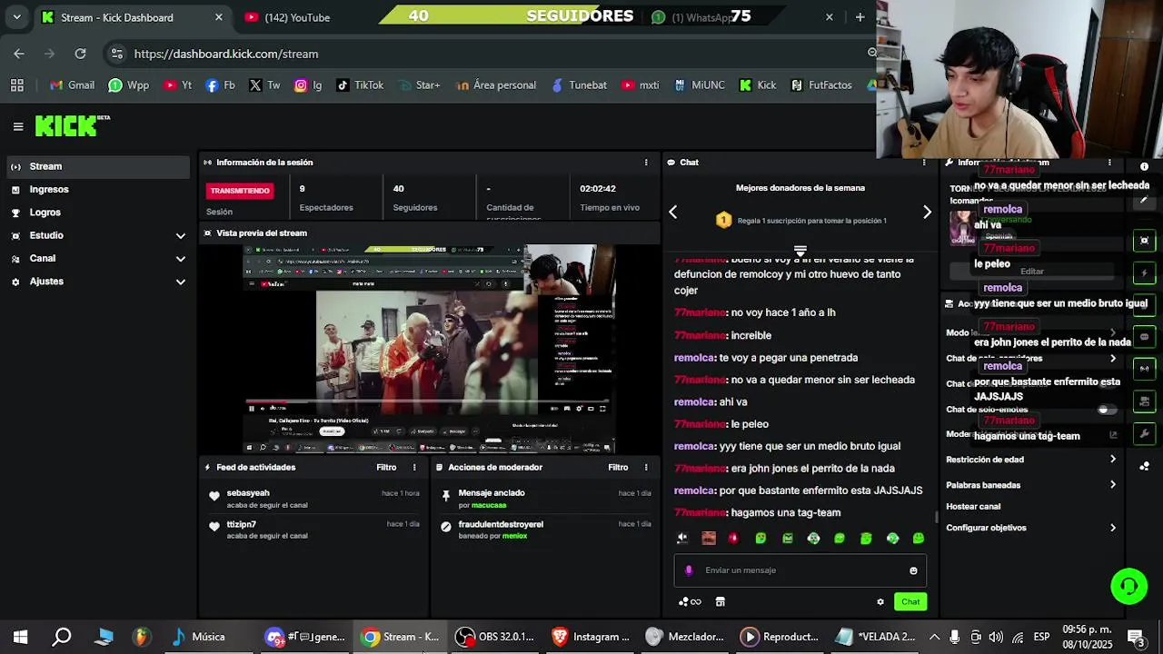Open Brave Instagram window in taskbar

(x=591, y=637)
